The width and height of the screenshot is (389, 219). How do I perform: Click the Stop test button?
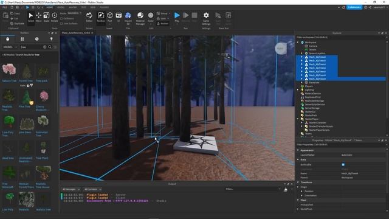click(x=194, y=17)
